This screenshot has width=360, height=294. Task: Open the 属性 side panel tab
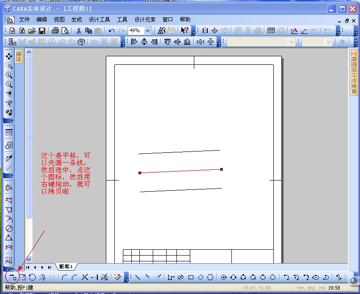pos(19,56)
